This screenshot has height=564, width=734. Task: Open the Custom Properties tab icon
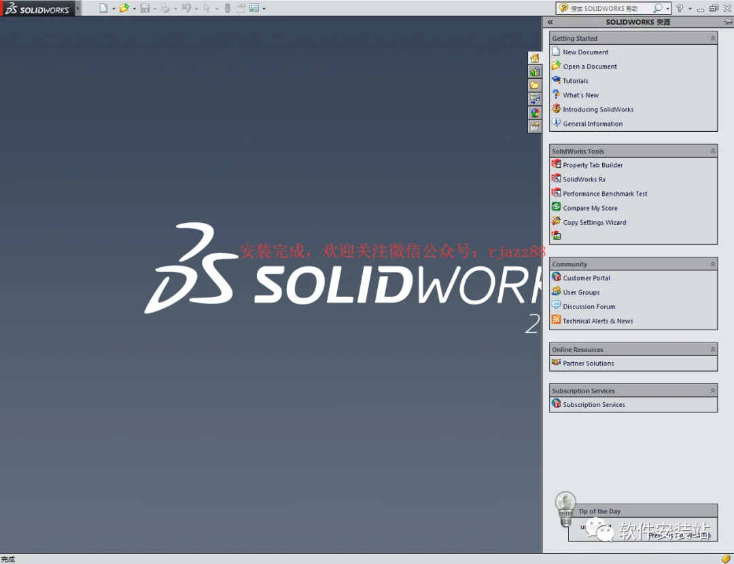coord(535,126)
